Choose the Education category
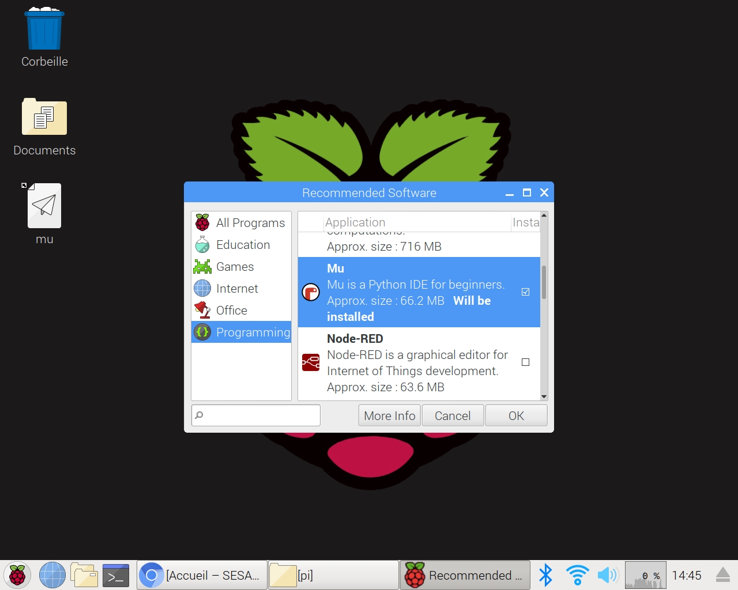This screenshot has height=590, width=738. (x=241, y=244)
